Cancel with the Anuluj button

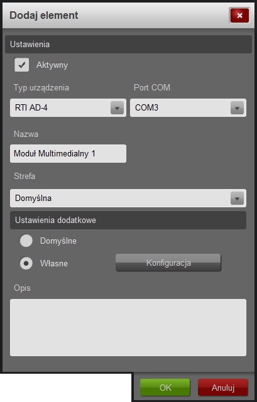pos(223,388)
